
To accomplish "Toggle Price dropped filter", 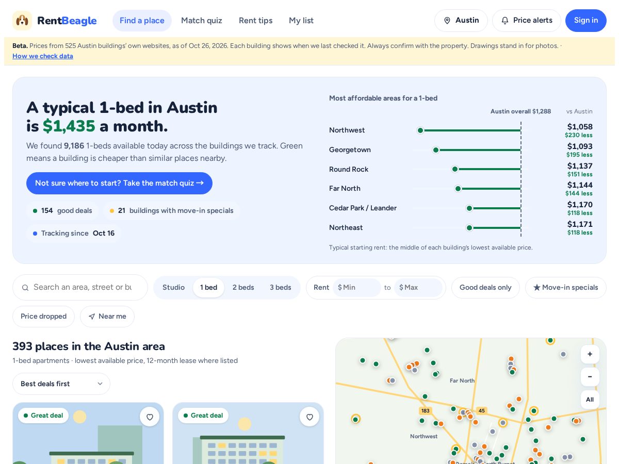I will click(43, 317).
